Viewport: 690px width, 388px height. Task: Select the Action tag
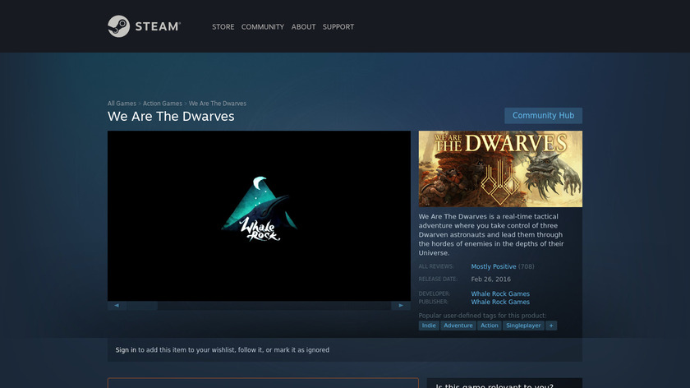490,326
